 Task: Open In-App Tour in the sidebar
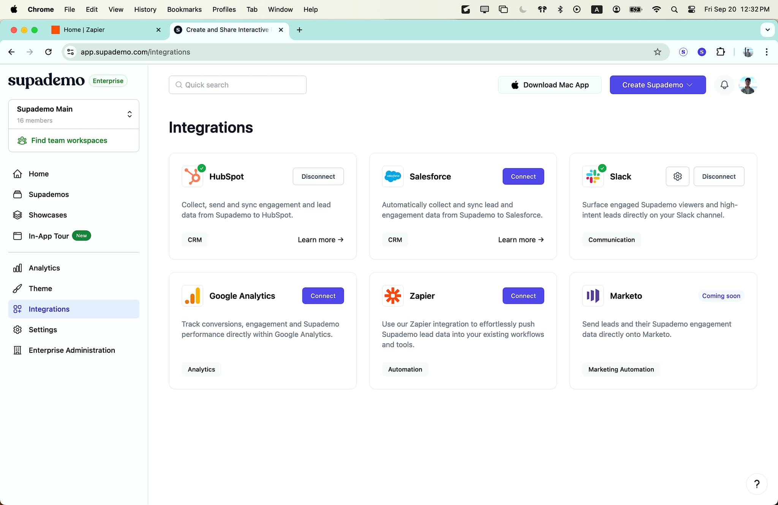[x=74, y=236]
